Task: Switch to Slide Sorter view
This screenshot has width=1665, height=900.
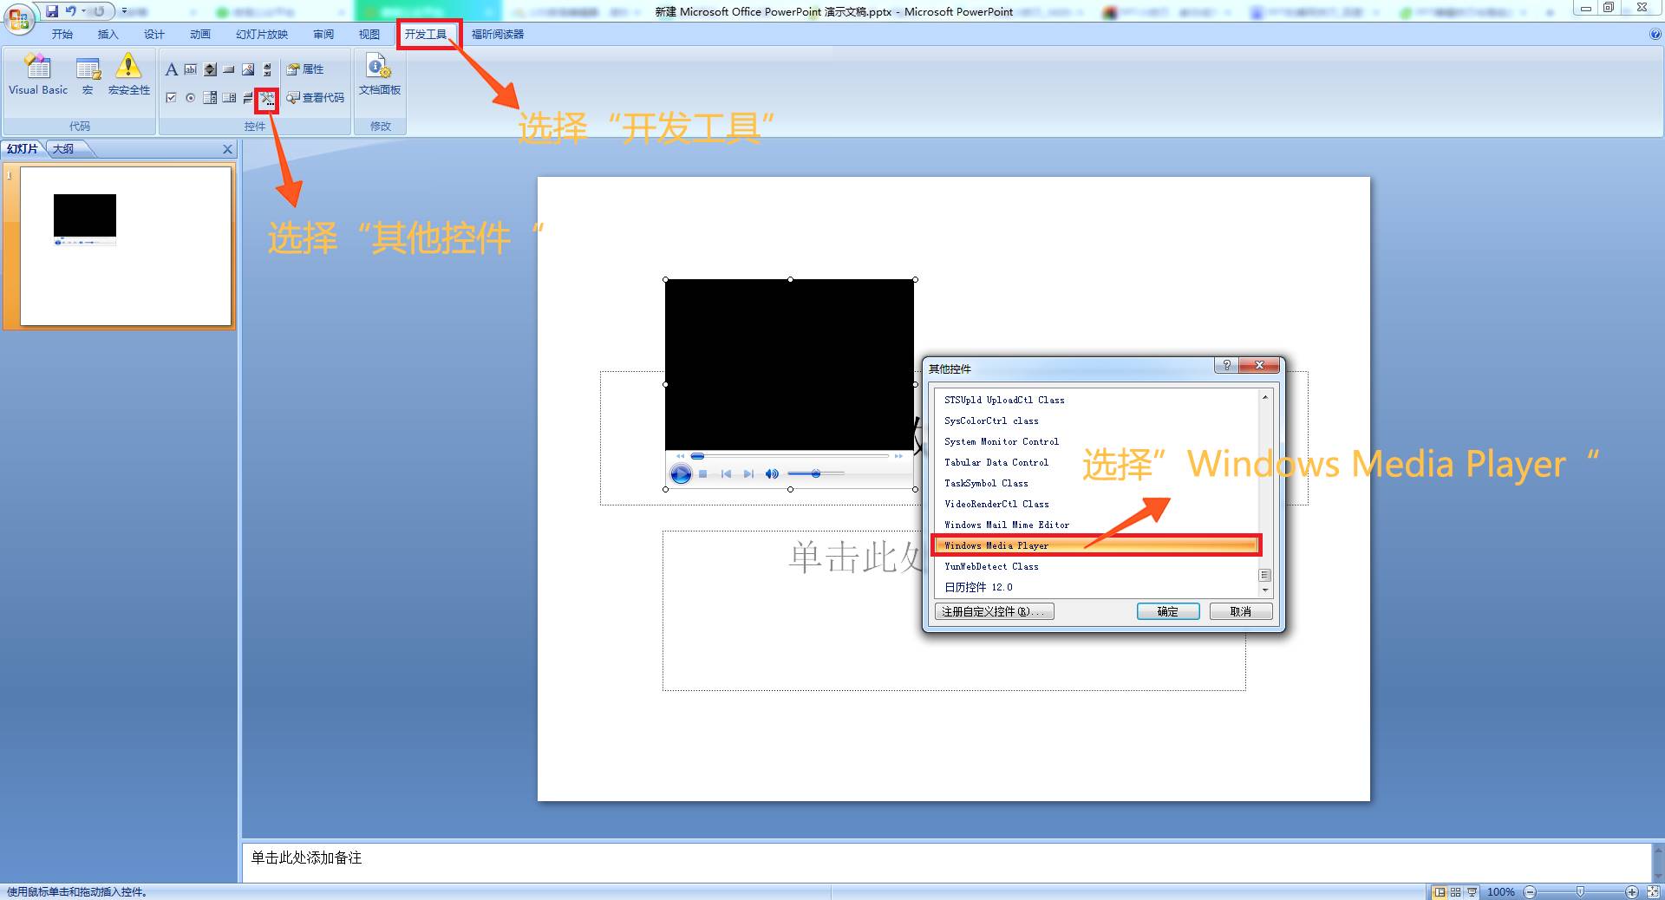Action: click(1456, 892)
